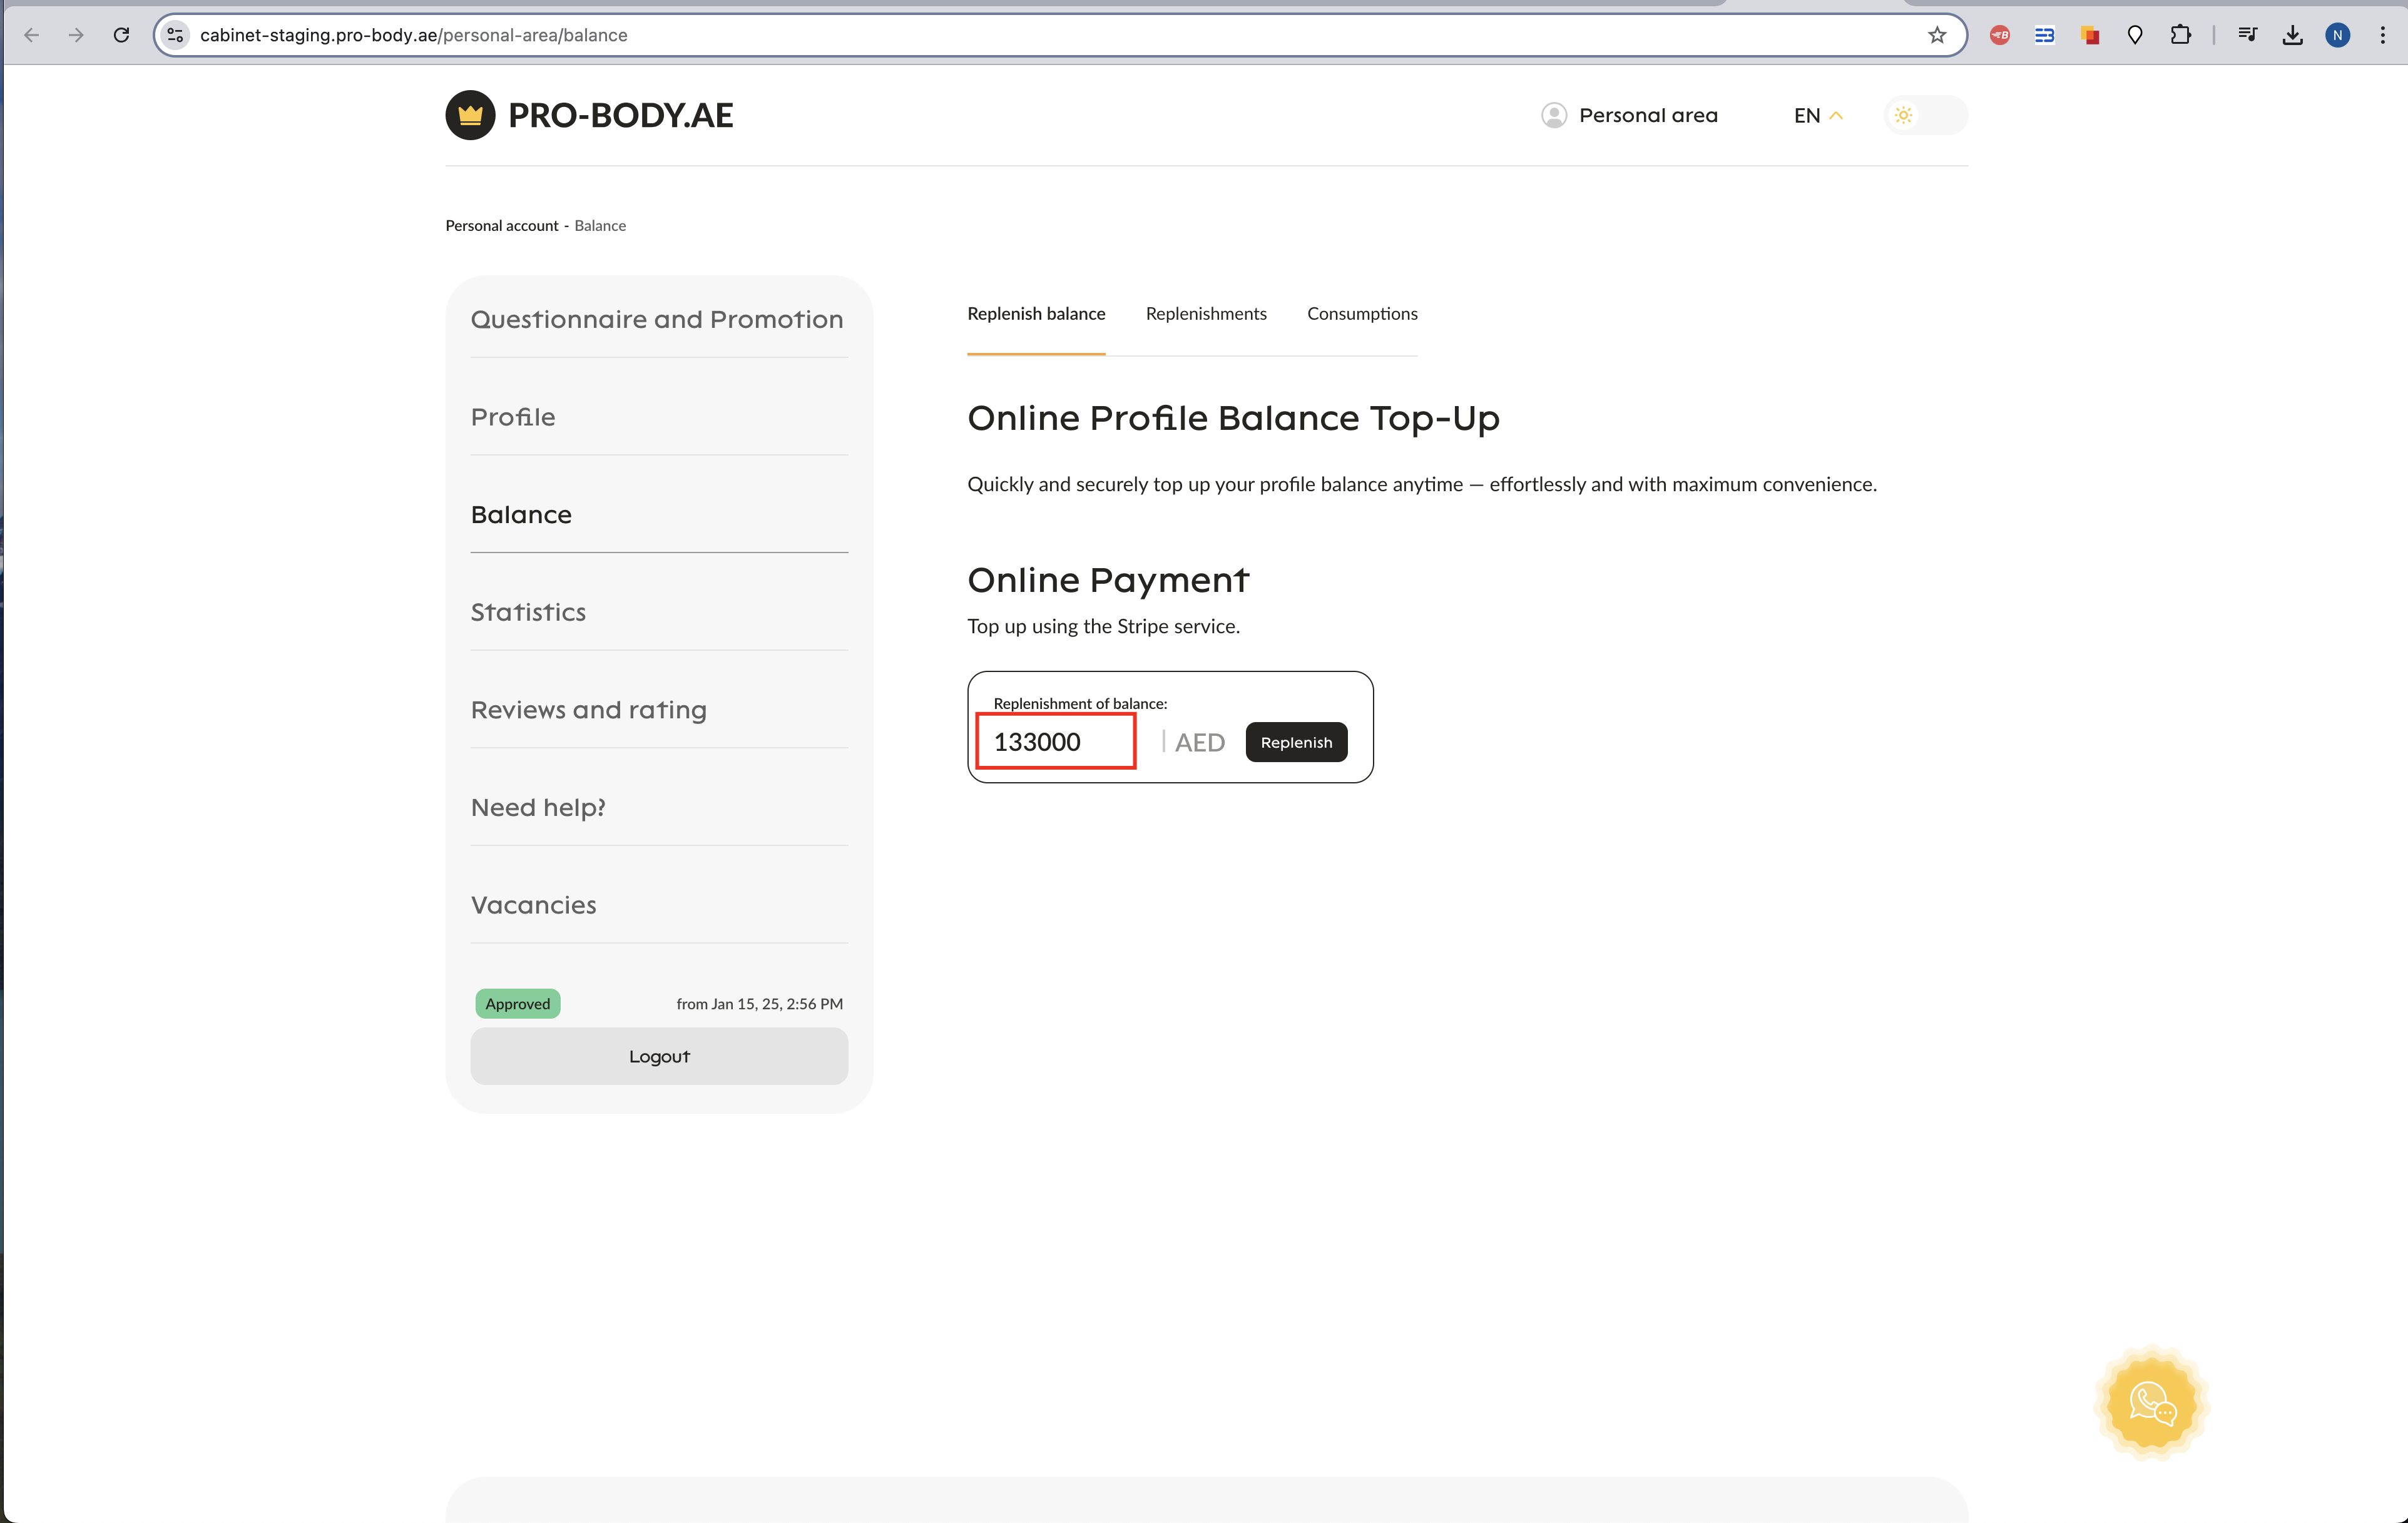The image size is (2408, 1523).
Task: Reload the page with the refresh icon
Action: [x=121, y=35]
